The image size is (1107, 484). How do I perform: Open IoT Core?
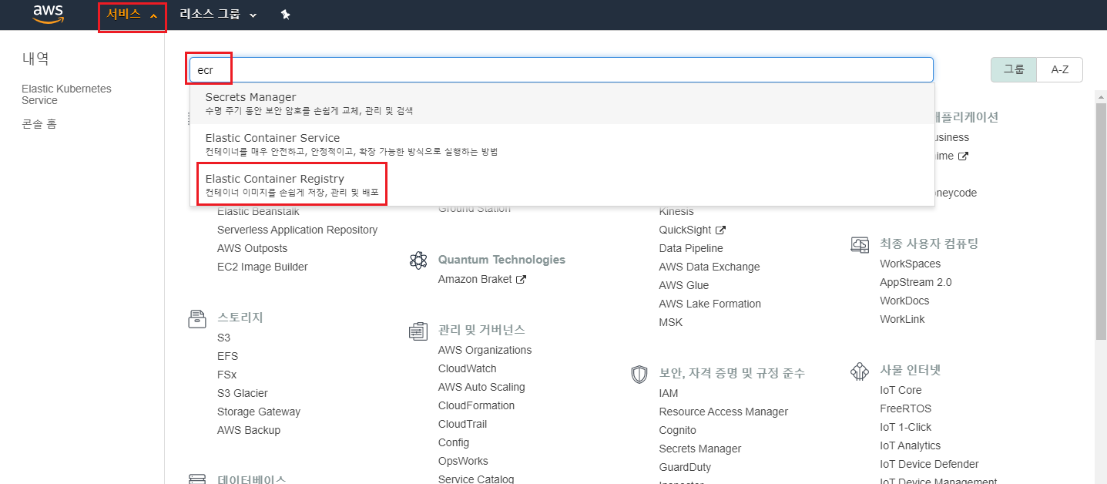(901, 390)
